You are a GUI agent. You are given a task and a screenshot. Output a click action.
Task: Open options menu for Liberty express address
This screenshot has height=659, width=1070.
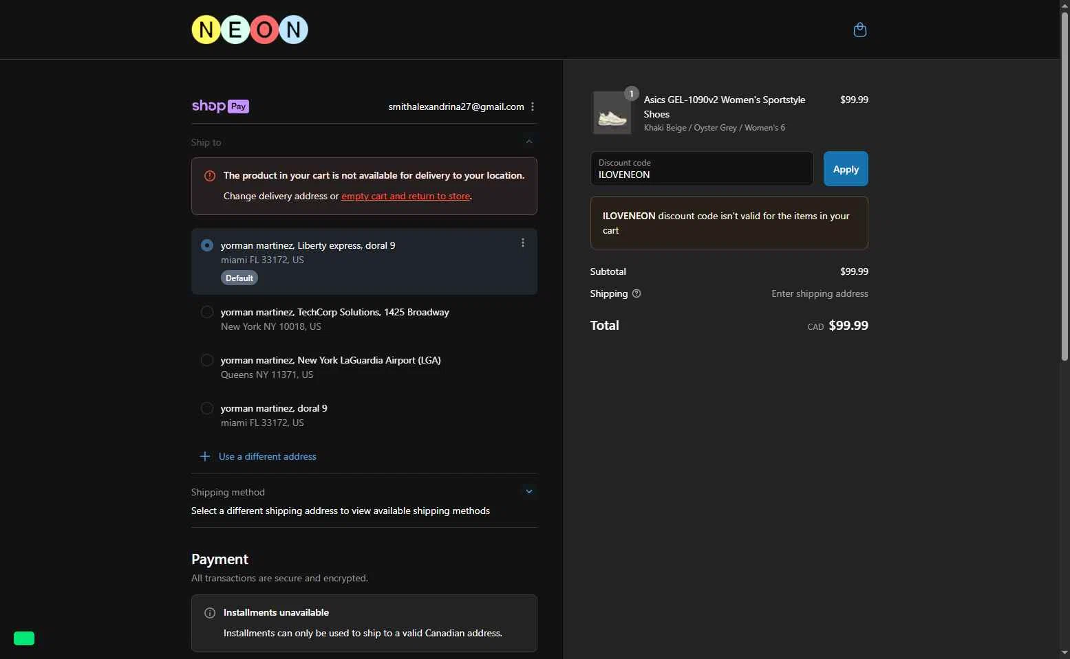pyautogui.click(x=523, y=243)
